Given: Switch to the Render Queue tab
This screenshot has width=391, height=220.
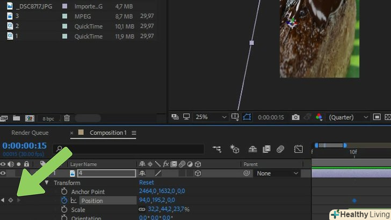Looking at the screenshot, I should [x=30, y=133].
